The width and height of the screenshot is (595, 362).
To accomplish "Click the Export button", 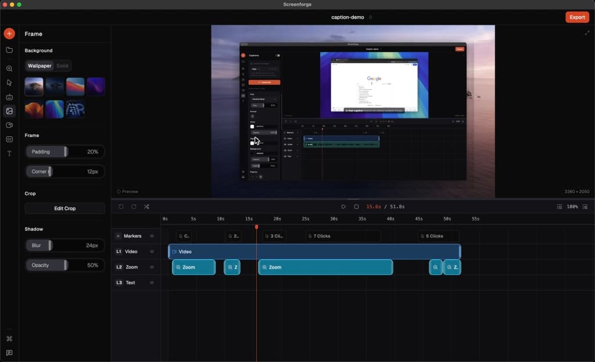I will point(577,17).
